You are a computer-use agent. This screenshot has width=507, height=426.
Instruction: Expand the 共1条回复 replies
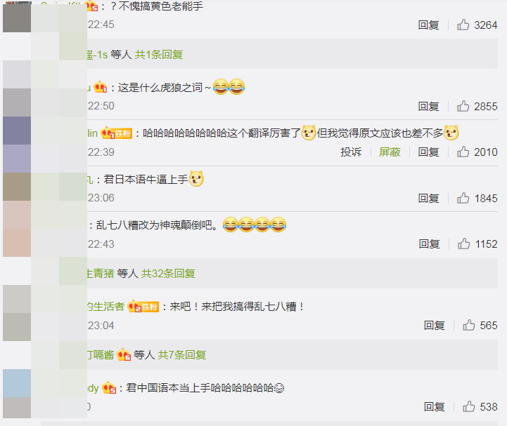159,55
